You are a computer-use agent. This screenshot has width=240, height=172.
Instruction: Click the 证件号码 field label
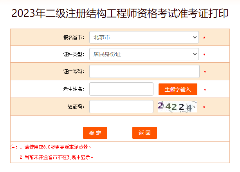(74, 72)
